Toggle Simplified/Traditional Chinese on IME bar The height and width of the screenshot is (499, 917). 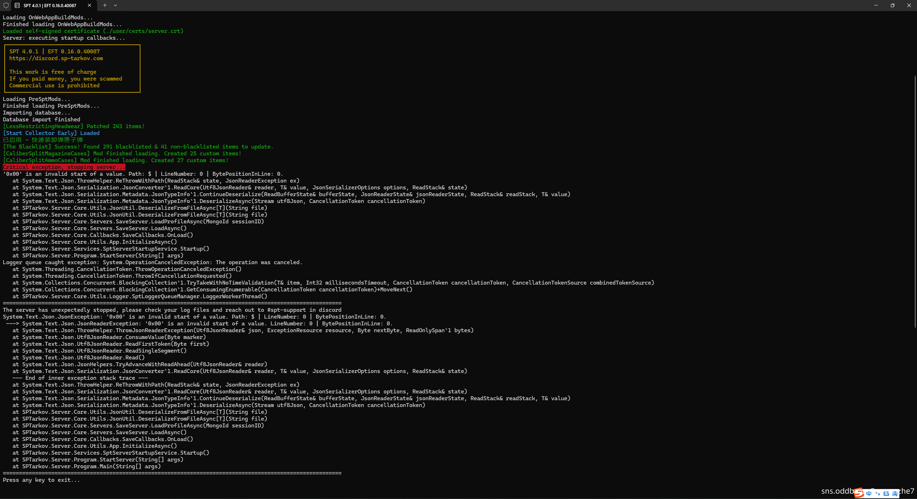click(895, 494)
